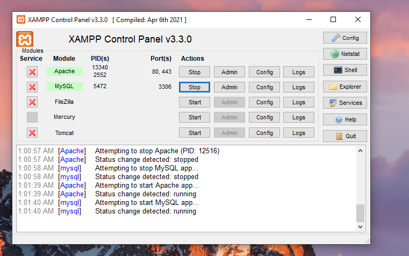
Task: Stop the MySQL module
Action: click(x=195, y=87)
